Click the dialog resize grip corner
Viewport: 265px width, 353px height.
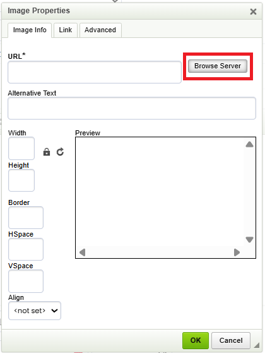pos(256,345)
